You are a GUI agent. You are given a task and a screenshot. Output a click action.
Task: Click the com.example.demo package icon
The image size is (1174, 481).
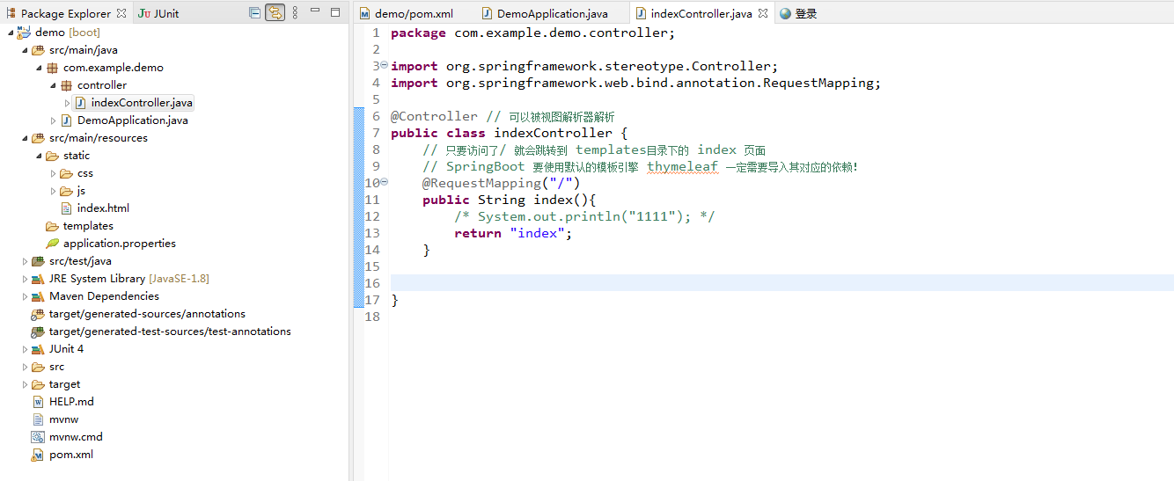pyautogui.click(x=52, y=68)
